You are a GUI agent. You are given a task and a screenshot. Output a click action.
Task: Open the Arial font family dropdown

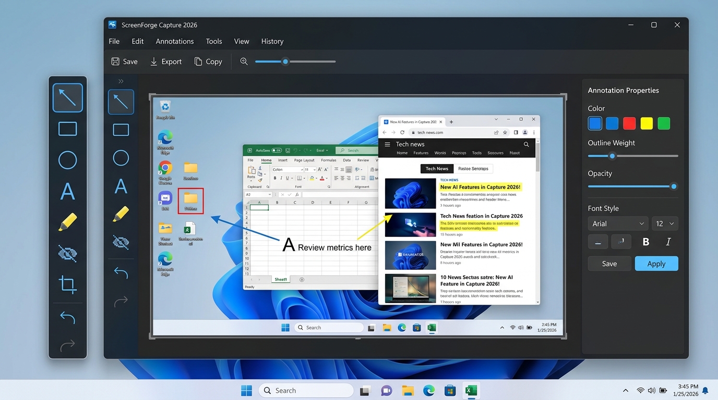[618, 223]
